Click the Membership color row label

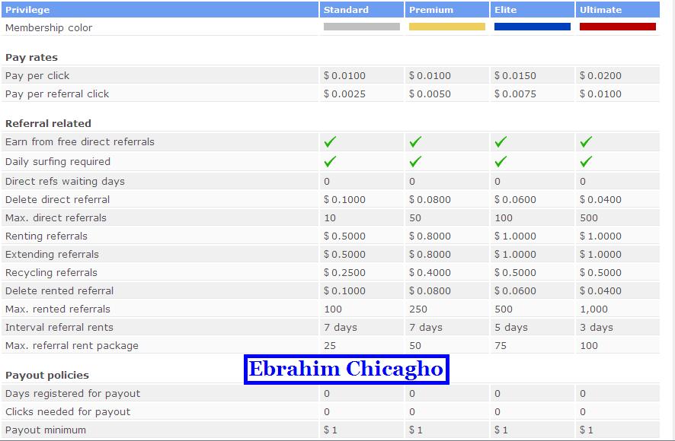tap(49, 28)
